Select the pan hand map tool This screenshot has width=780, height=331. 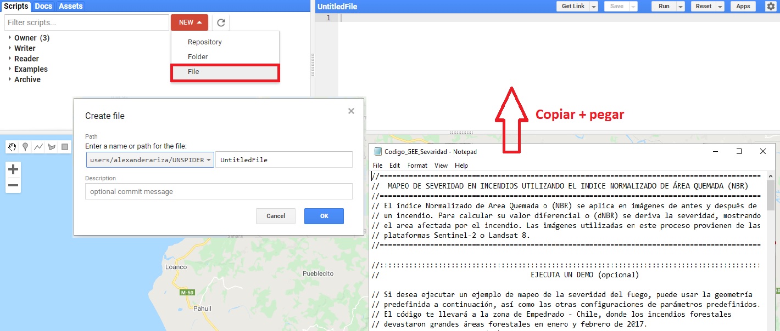(13, 147)
